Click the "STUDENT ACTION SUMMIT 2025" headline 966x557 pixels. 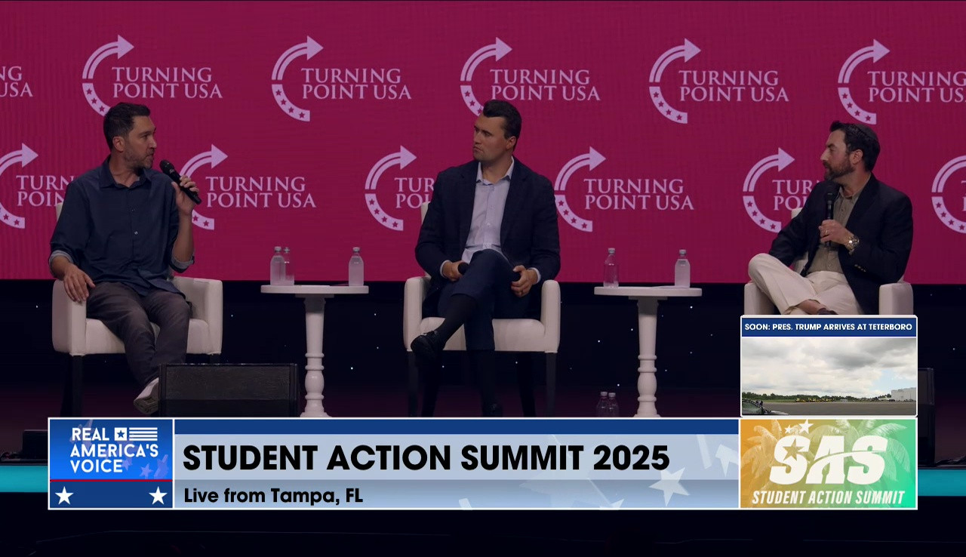[x=426, y=458]
